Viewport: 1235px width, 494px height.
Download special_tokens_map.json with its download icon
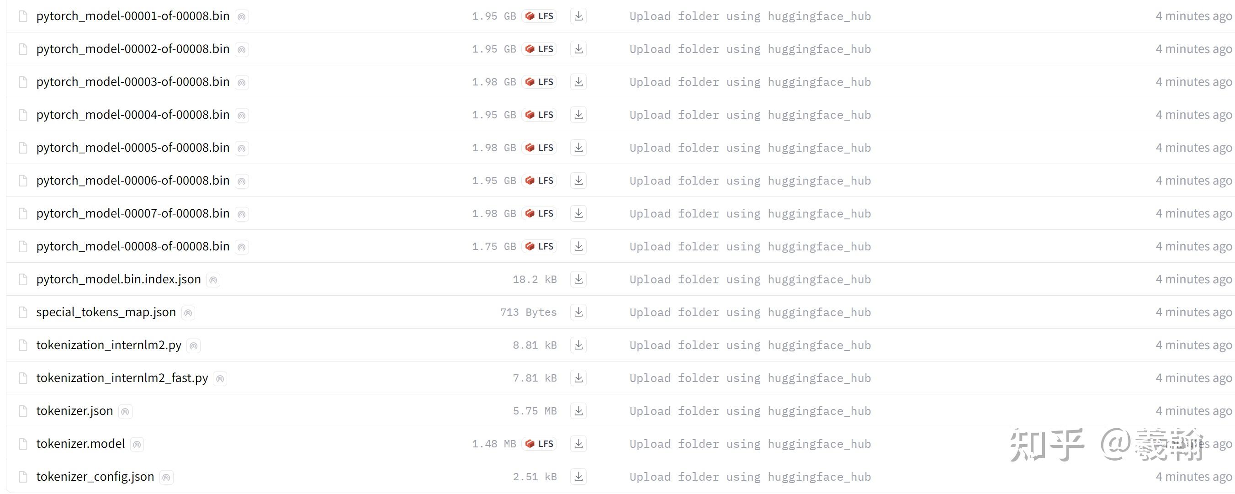tap(579, 312)
